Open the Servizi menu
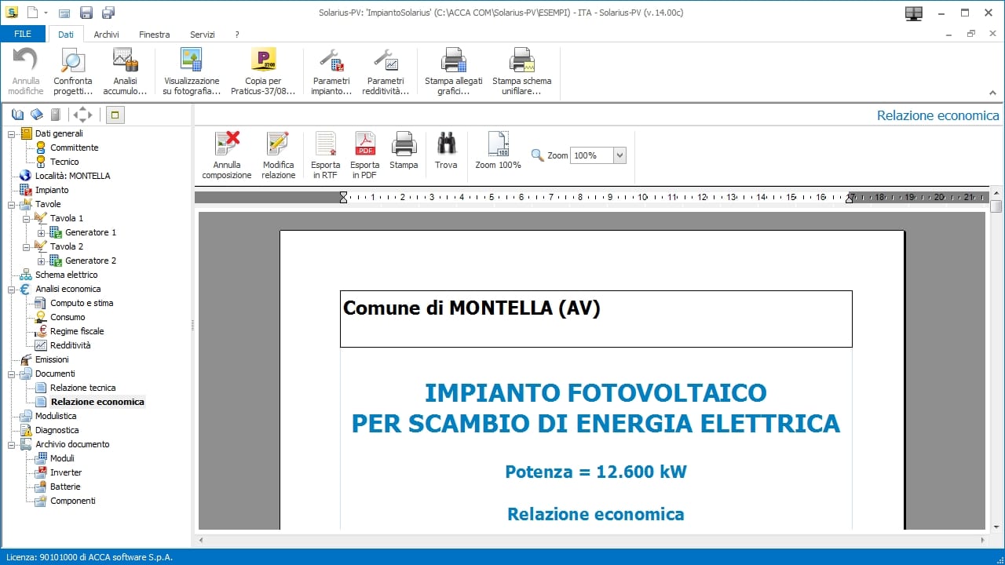The height and width of the screenshot is (565, 1005). coord(202,35)
